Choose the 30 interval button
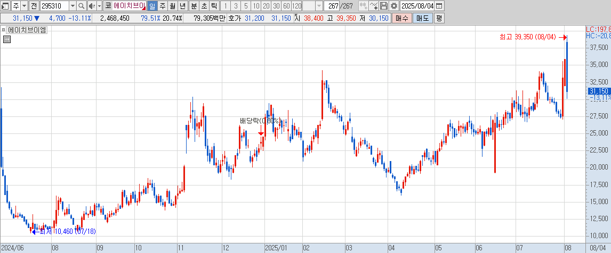Screen dimensions: 611x253 click(276, 6)
